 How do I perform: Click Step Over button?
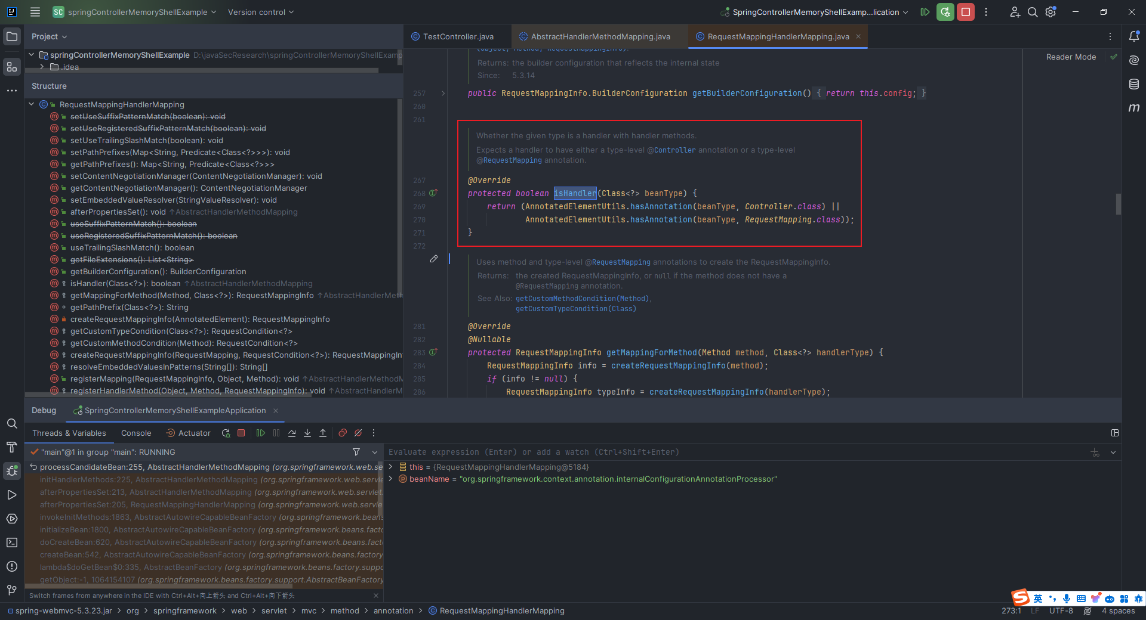click(292, 433)
